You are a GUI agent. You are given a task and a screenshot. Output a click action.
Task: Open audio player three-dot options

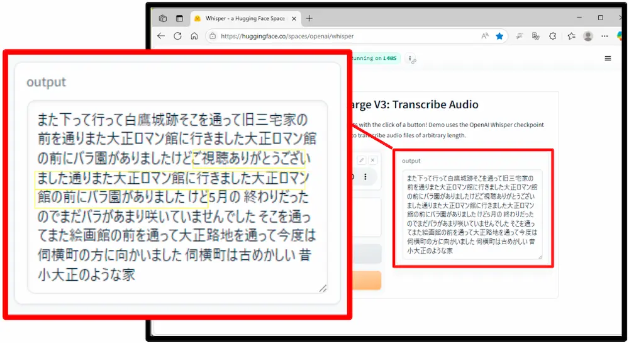[365, 176]
